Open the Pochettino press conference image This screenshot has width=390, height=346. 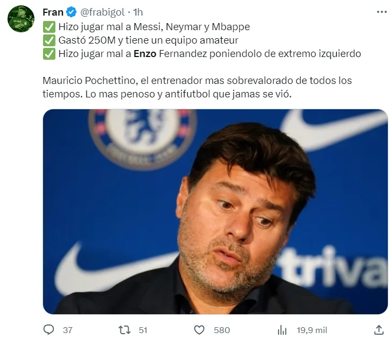point(215,211)
